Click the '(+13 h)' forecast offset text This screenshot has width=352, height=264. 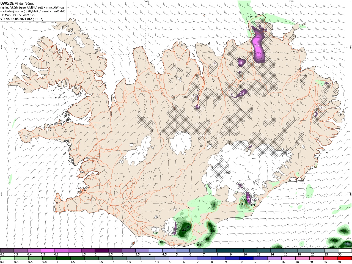click(38, 19)
